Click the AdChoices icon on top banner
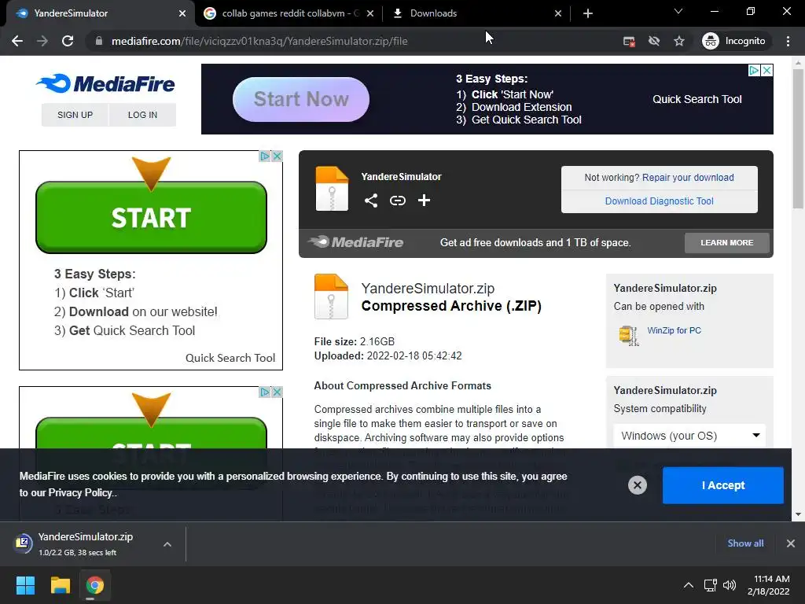Screen dimensions: 805x604 coord(754,70)
